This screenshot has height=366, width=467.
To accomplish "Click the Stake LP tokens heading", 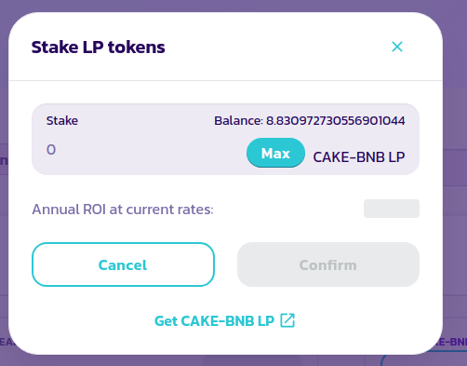I will tap(99, 47).
